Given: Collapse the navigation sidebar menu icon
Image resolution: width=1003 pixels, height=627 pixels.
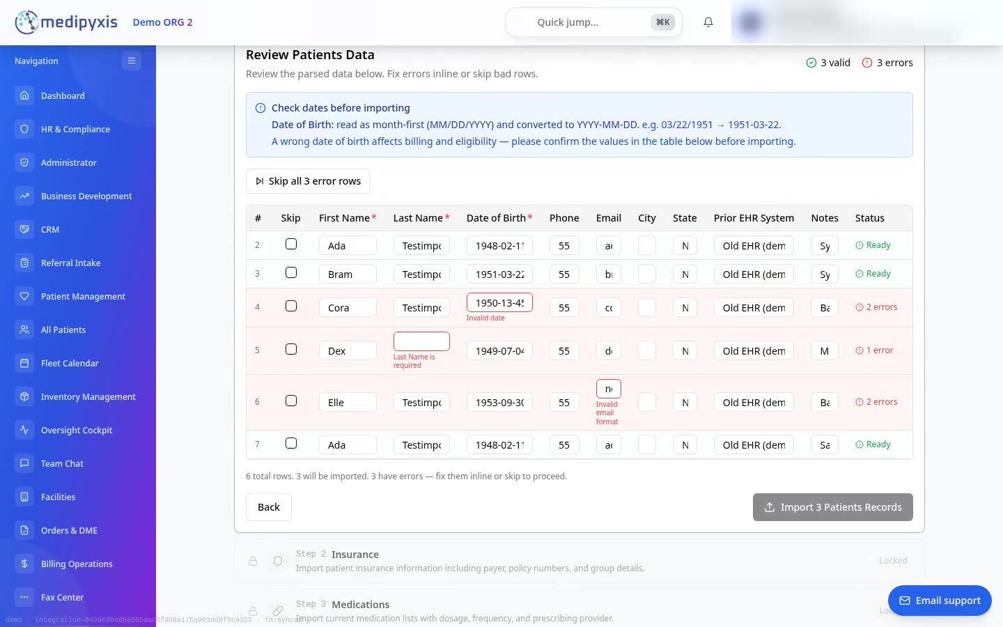Looking at the screenshot, I should tap(131, 61).
